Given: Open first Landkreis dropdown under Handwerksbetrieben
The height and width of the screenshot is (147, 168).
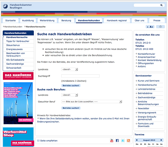Looking at the screenshot, I should coord(69,69).
